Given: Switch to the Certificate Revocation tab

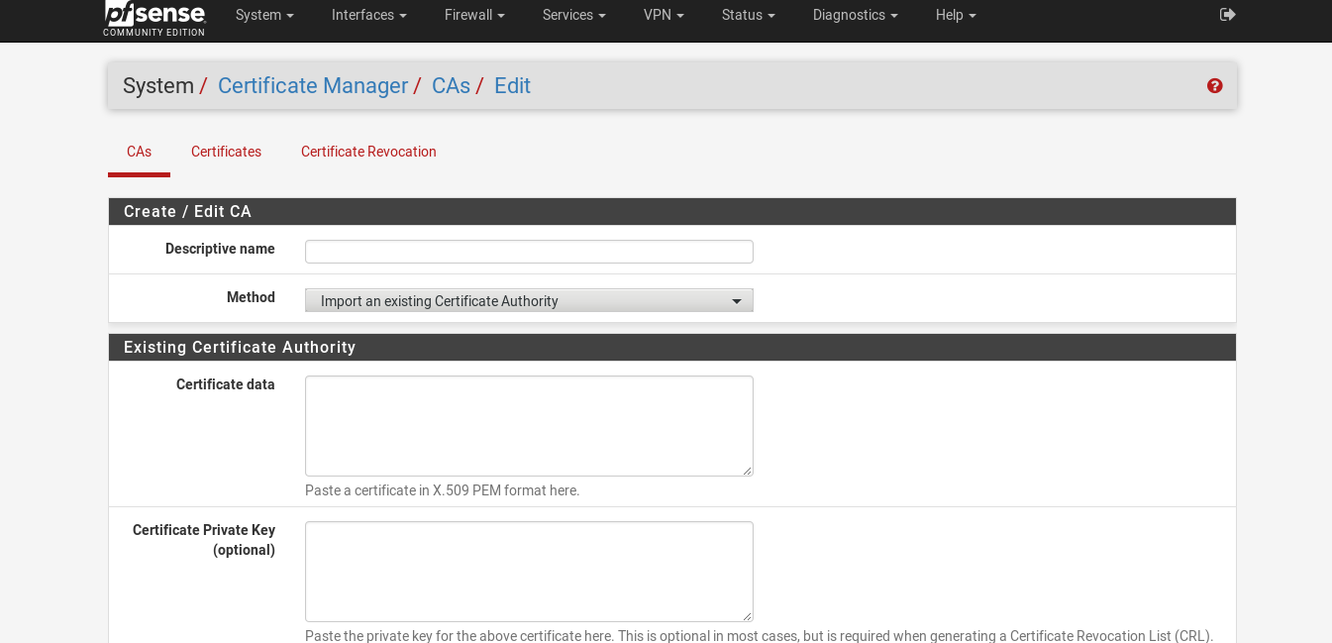Looking at the screenshot, I should pos(368,152).
